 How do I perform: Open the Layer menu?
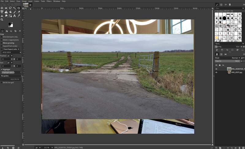[30, 1]
